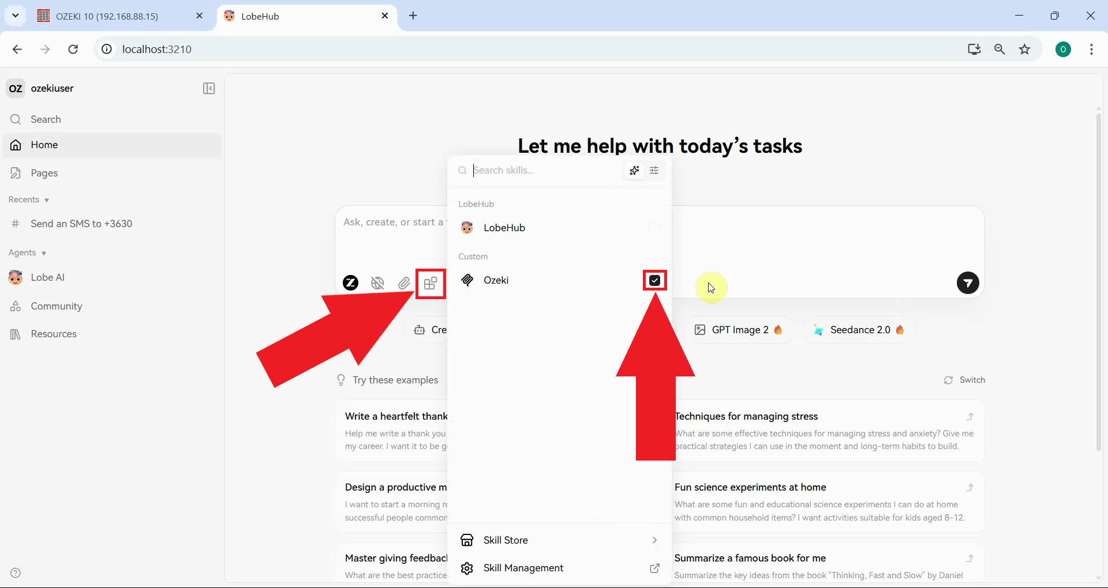Open the Chrome three-dot menu
Screen dimensions: 1108x588
coord(1091,49)
